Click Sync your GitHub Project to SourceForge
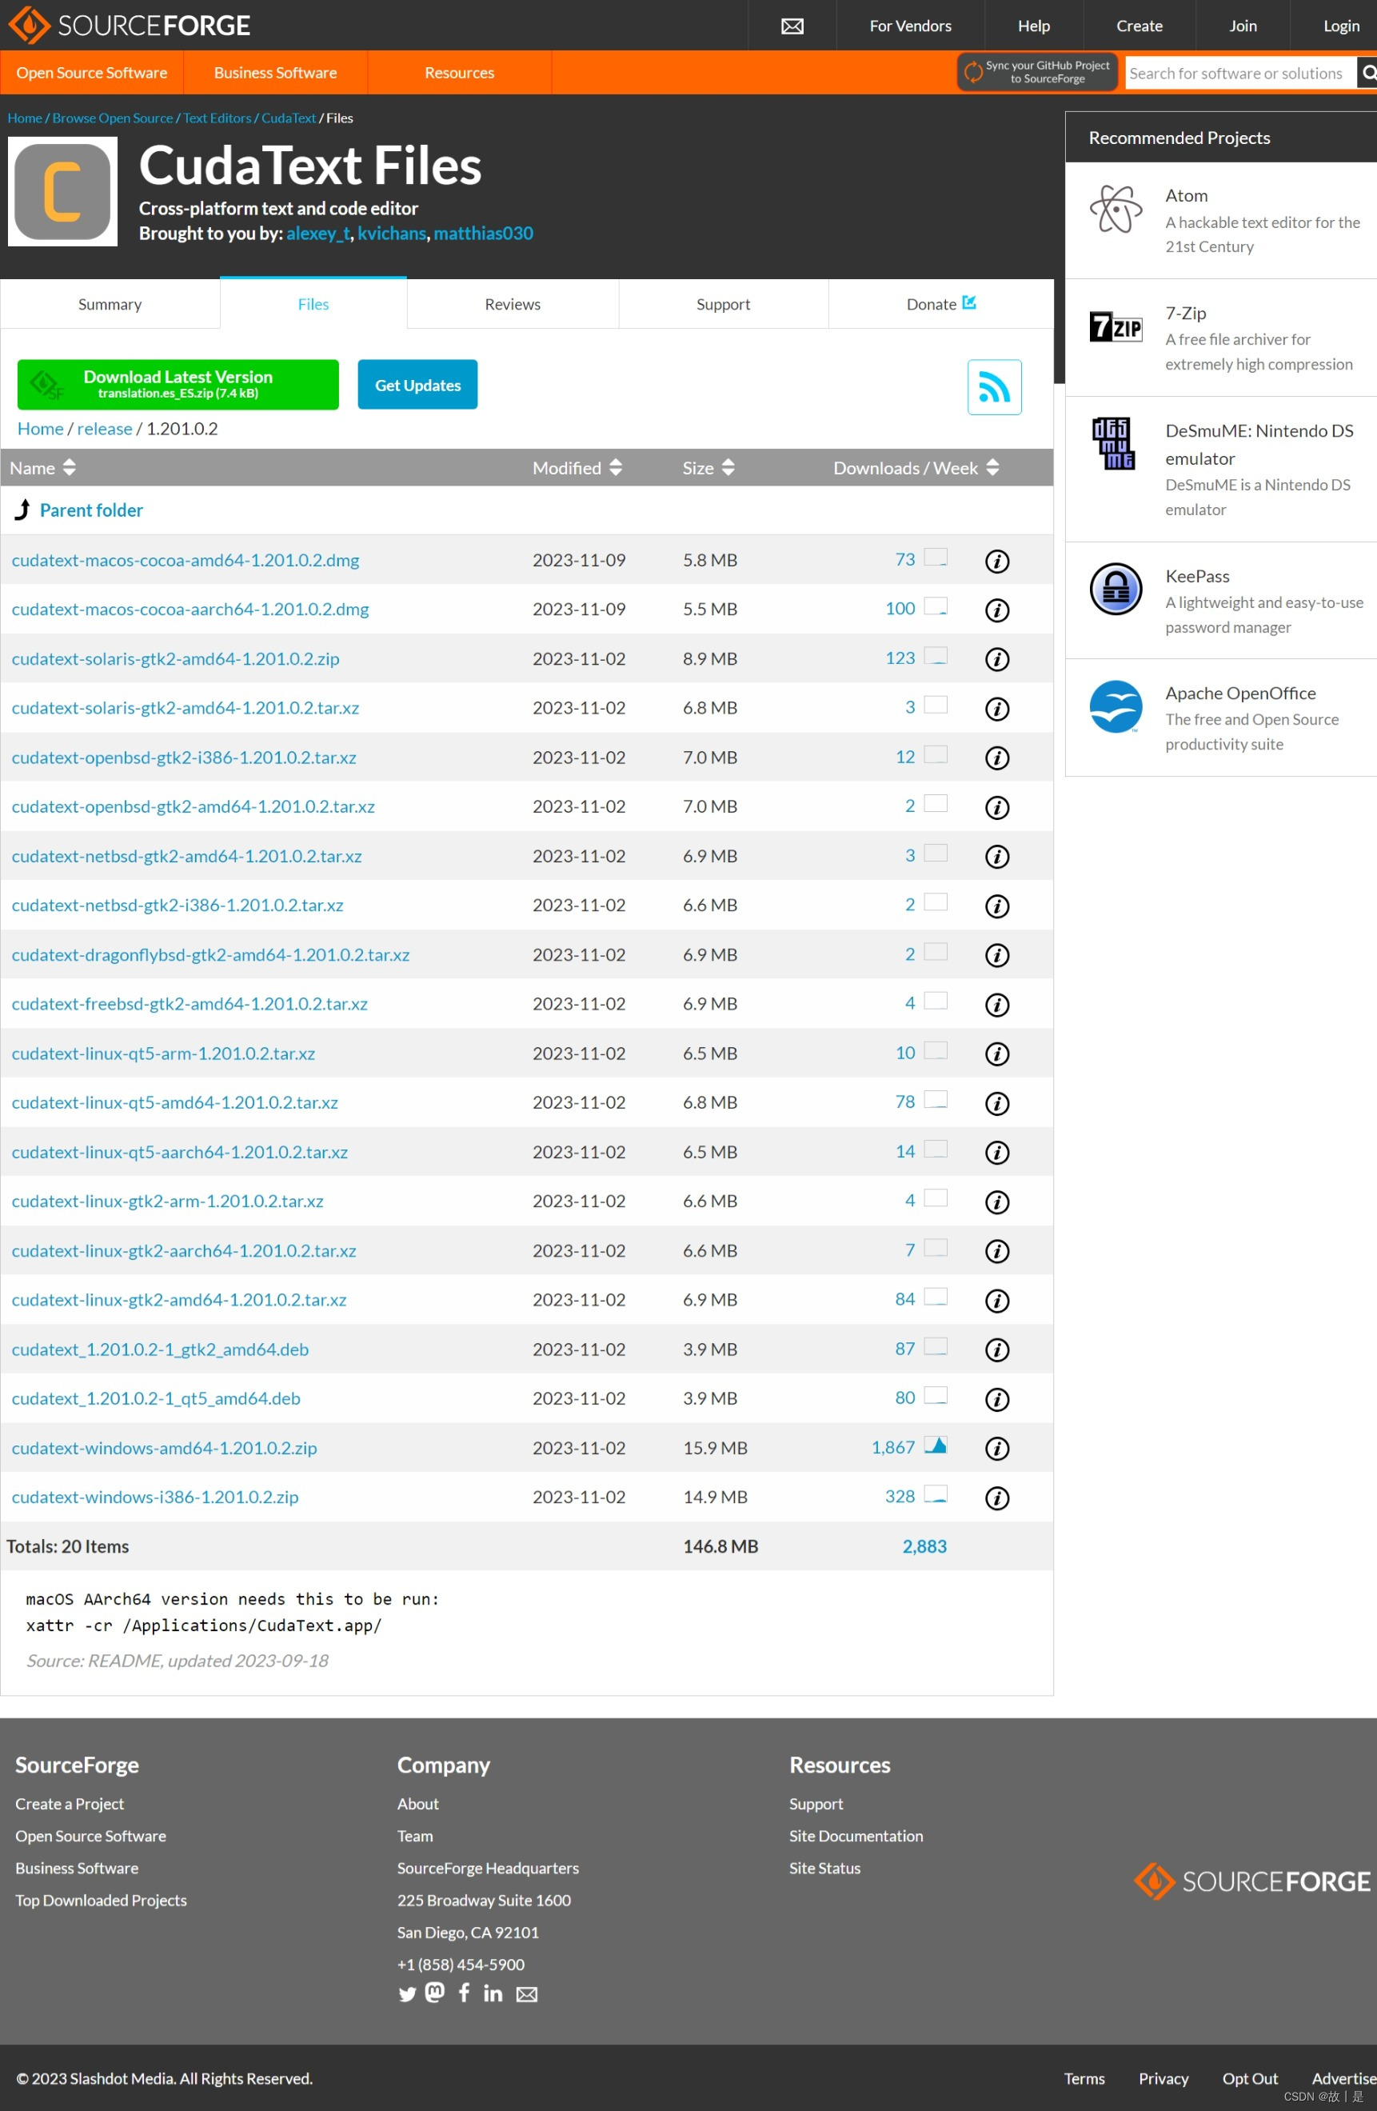 pos(1037,72)
